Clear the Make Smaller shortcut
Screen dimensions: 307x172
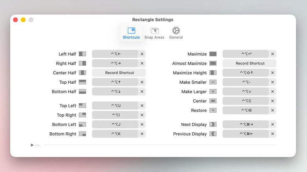click(x=272, y=82)
